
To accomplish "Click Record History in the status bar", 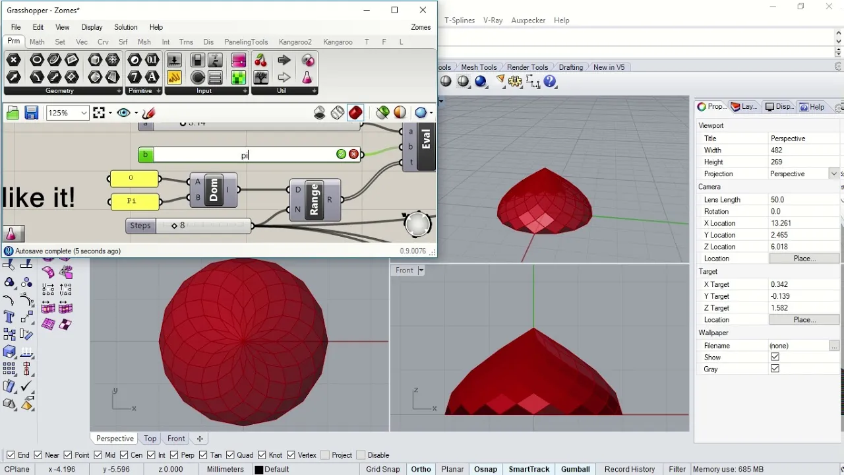I will click(630, 469).
